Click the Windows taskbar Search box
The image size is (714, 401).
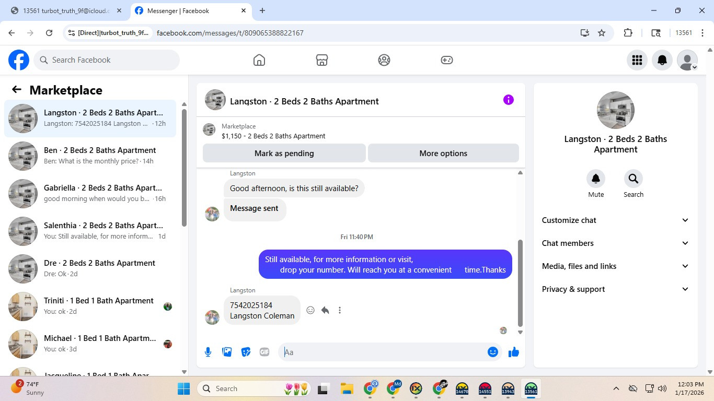(255, 388)
